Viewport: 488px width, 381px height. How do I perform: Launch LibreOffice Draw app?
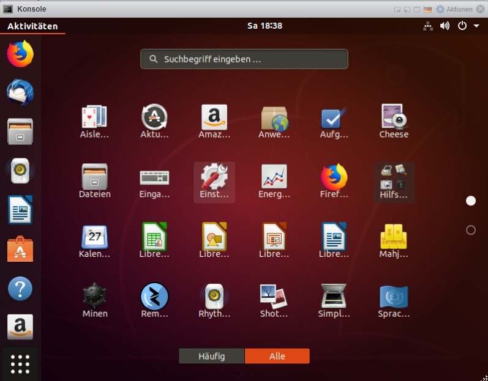click(214, 241)
